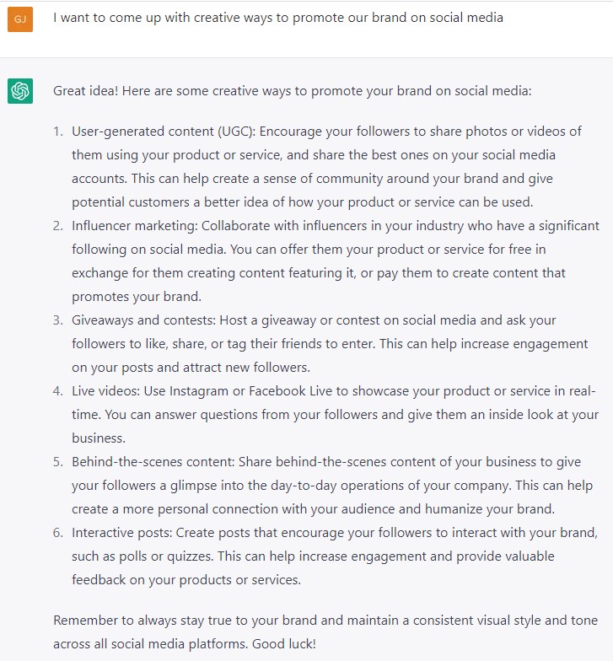Click the orange GJ user avatar
This screenshot has height=661, width=613.
(x=20, y=19)
